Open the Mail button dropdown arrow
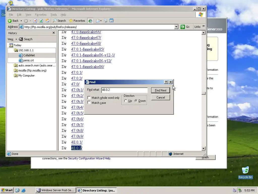Viewport: 258px width, 194px height. tap(101, 21)
